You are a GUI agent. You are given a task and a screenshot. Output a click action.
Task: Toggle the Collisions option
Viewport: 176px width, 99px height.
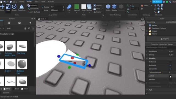pos(32,5)
